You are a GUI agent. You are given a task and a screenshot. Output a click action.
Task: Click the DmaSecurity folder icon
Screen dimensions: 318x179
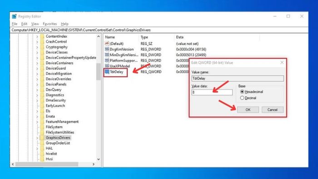[42, 100]
